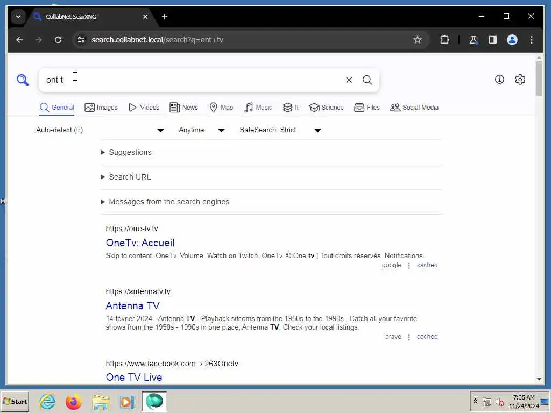Open the Extensions puzzle icon

[x=444, y=40]
